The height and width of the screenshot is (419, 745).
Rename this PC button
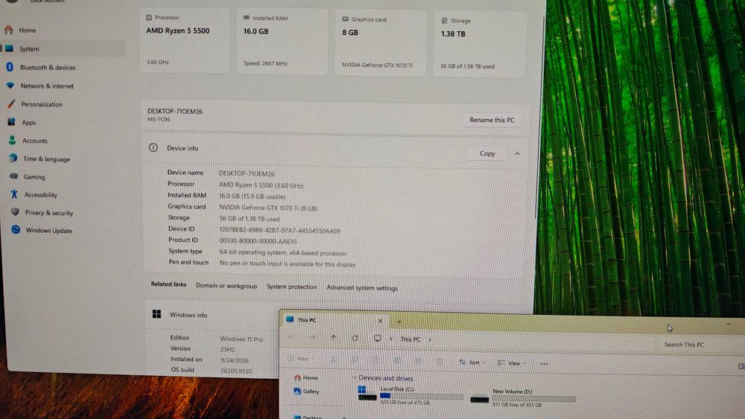coord(492,120)
